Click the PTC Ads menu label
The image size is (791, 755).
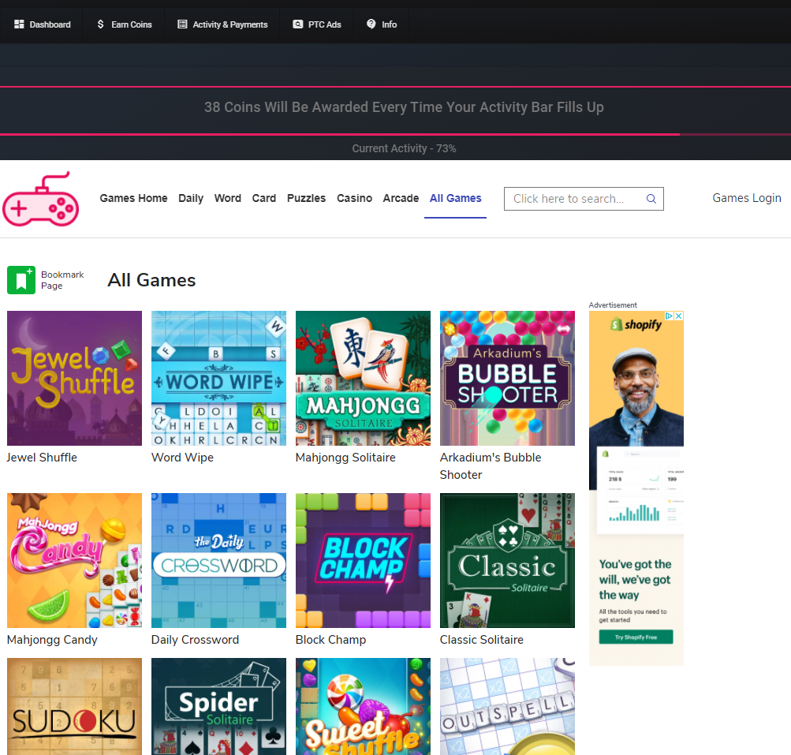click(x=324, y=24)
